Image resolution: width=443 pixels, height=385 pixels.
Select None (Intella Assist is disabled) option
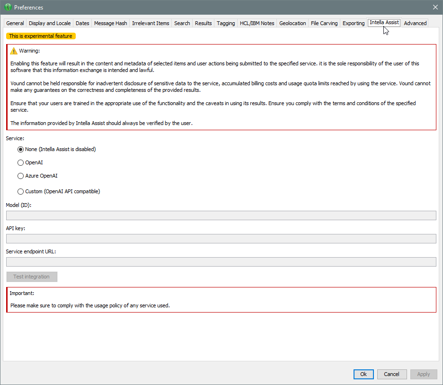coord(20,149)
